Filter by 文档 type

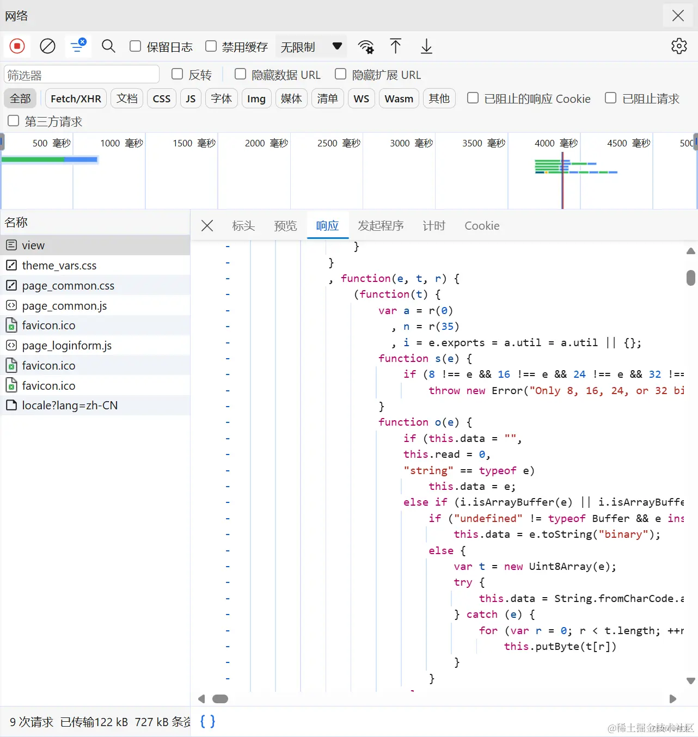pyautogui.click(x=127, y=99)
